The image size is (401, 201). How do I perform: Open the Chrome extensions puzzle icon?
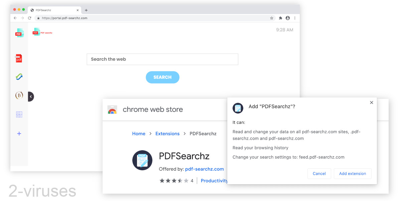click(x=280, y=18)
